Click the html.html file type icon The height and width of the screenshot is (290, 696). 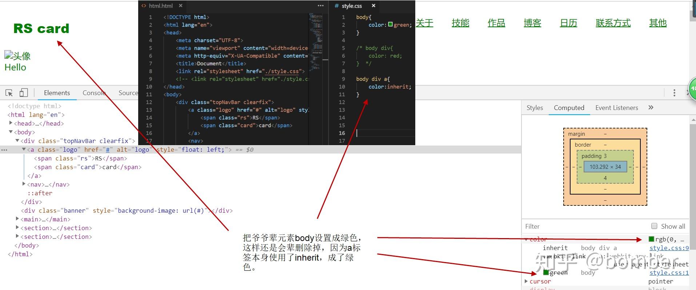tap(144, 6)
